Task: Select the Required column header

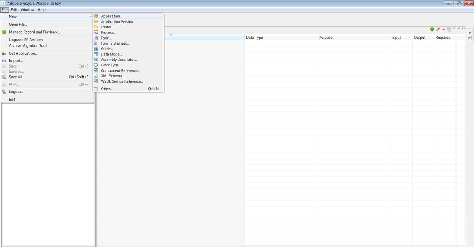Action: click(442, 37)
